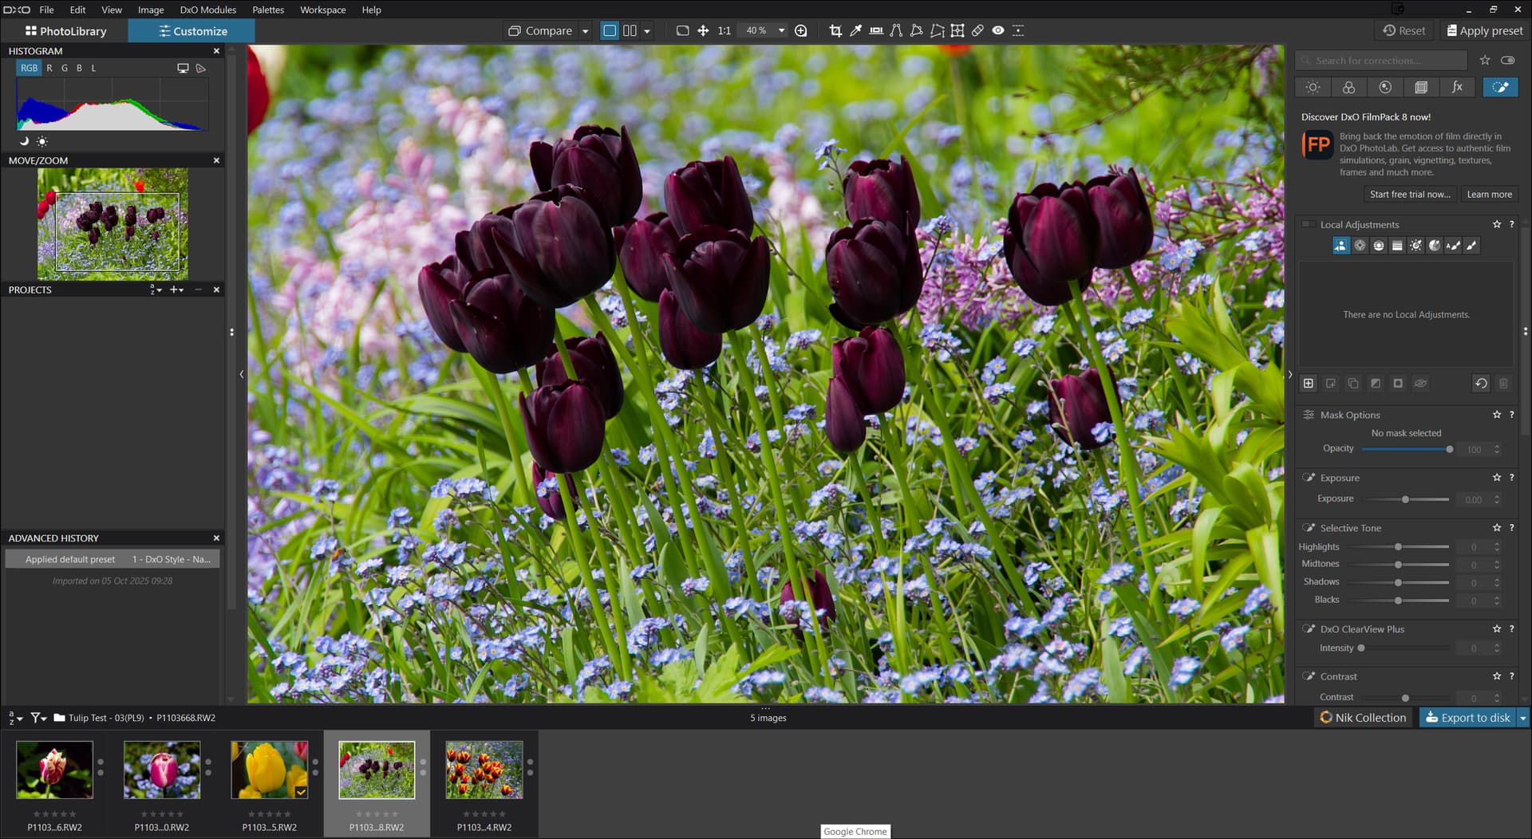This screenshot has width=1532, height=839.
Task: Enable the red R histogram channel
Action: 49,68
